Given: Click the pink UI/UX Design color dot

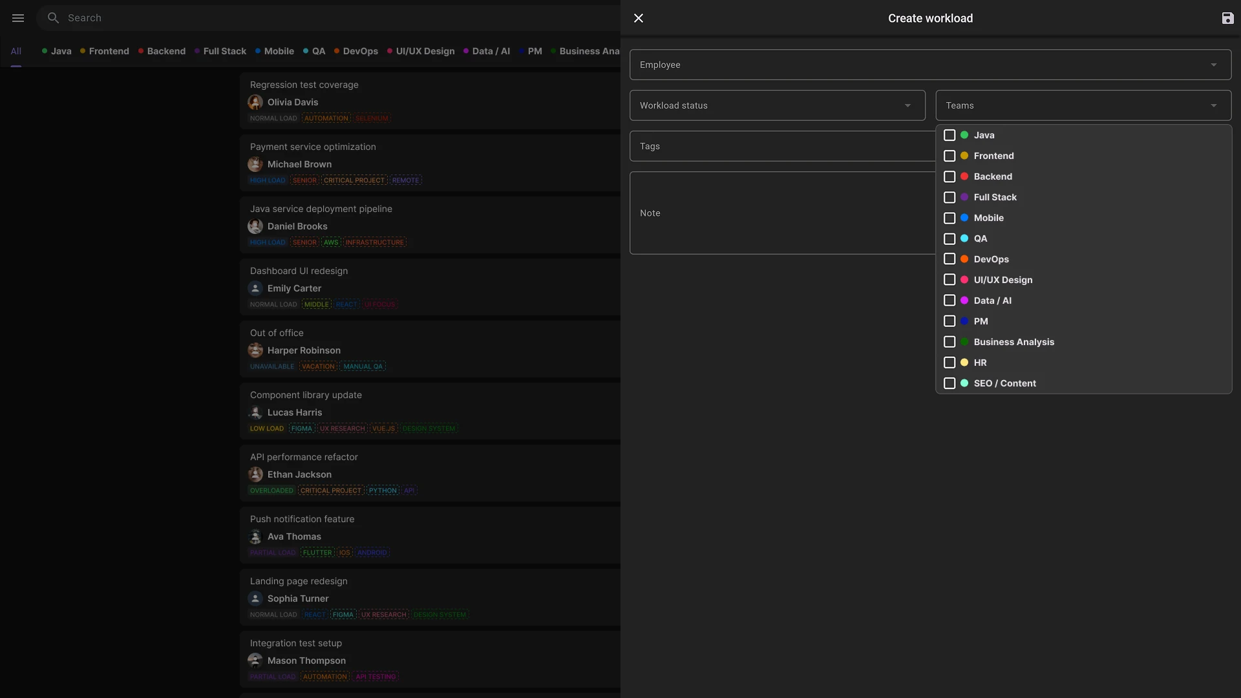Looking at the screenshot, I should click(x=964, y=280).
